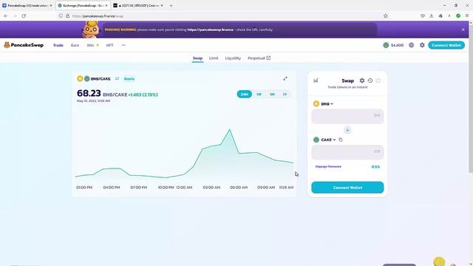Open more menu with three dots
Screen dimensions: 473x266
point(123,45)
